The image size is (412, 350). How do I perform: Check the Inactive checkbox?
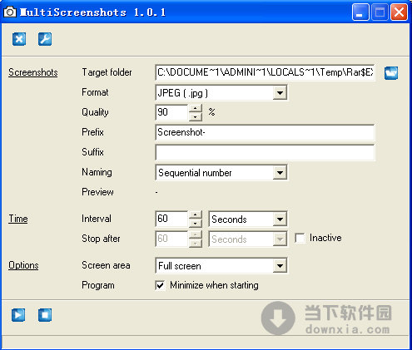(x=300, y=238)
